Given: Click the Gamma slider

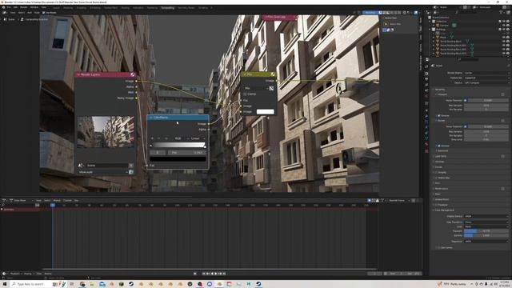Looking at the screenshot, I should point(486,235).
